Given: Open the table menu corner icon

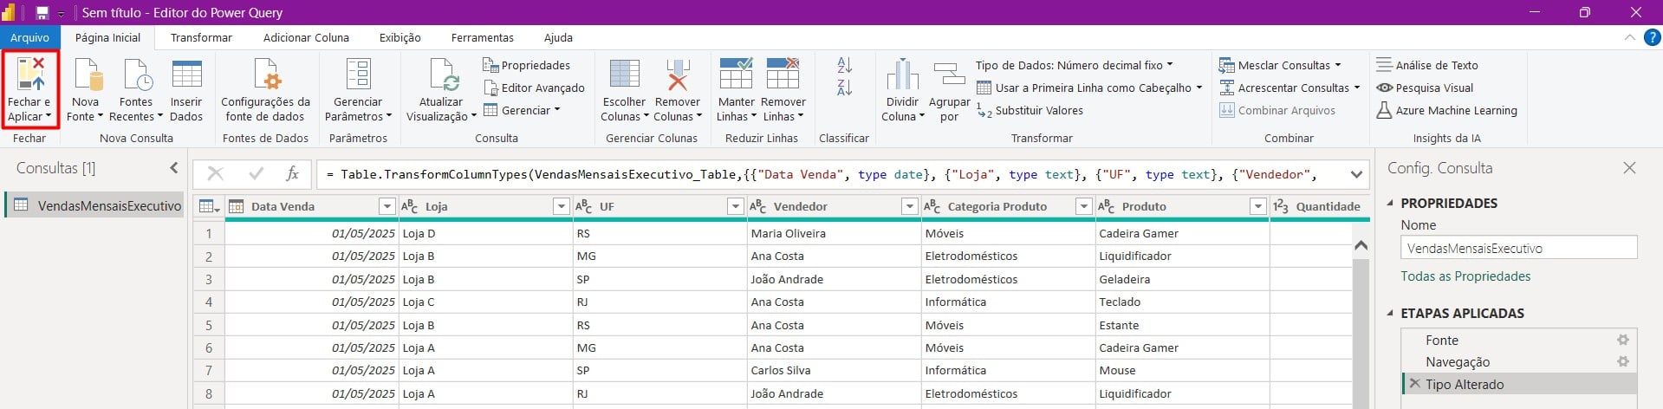Looking at the screenshot, I should pyautogui.click(x=209, y=206).
